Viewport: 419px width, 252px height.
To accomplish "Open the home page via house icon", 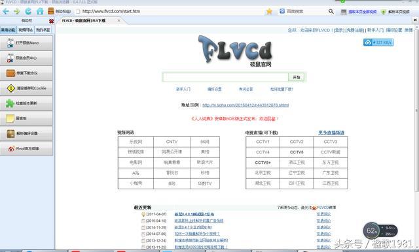I will (x=40, y=11).
